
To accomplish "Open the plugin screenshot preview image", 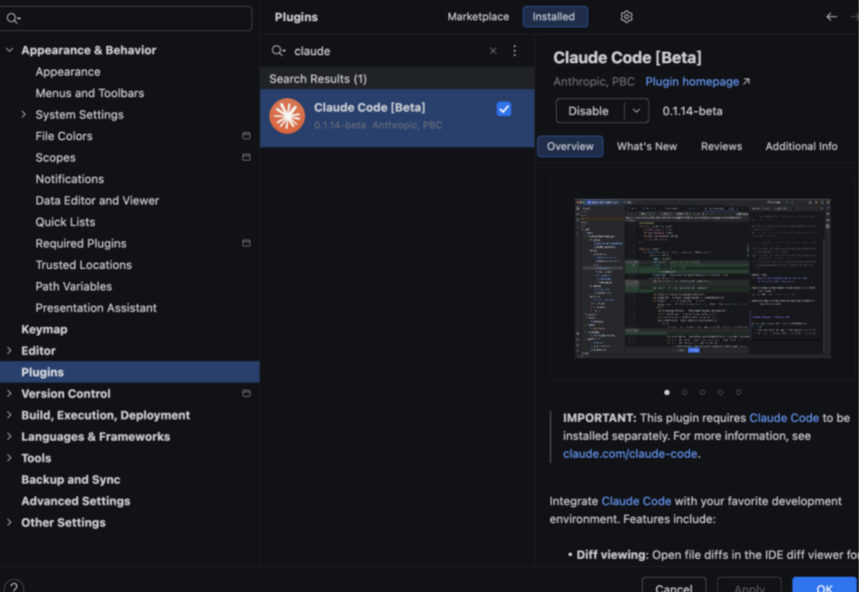I will tap(702, 279).
